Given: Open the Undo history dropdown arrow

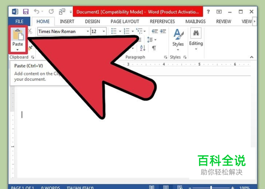Looking at the screenshot, I should click(42, 11).
